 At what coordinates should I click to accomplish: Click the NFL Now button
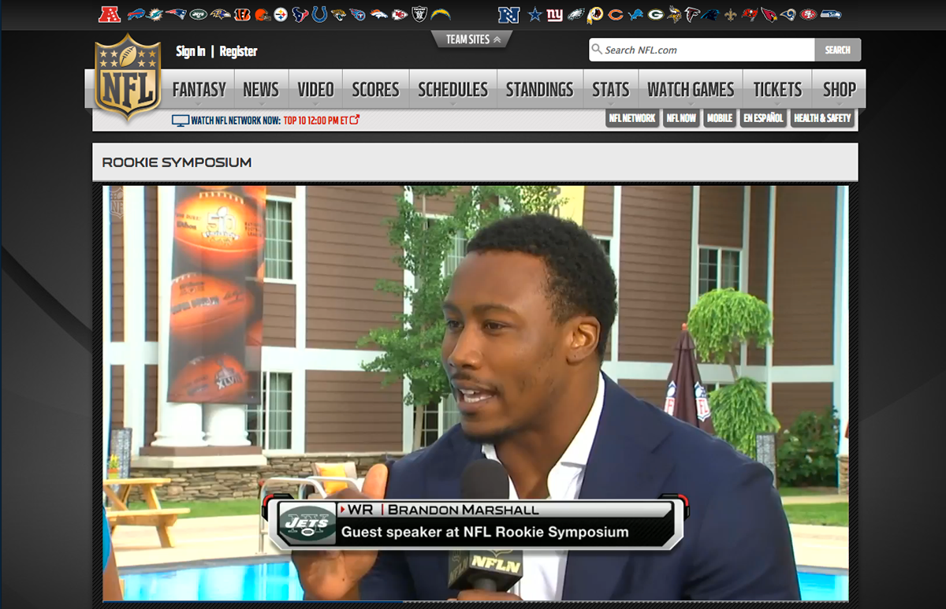pos(681,118)
